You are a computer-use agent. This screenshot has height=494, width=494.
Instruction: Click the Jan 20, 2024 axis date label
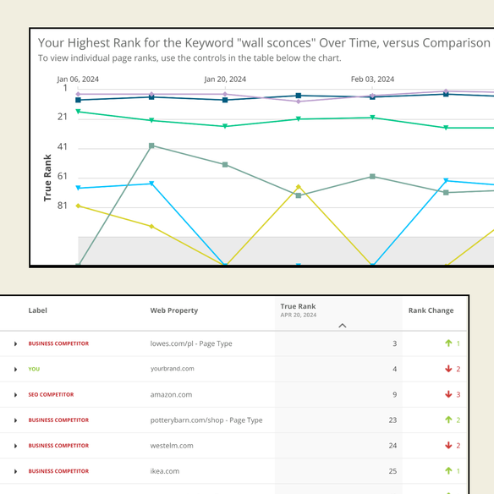pos(225,79)
